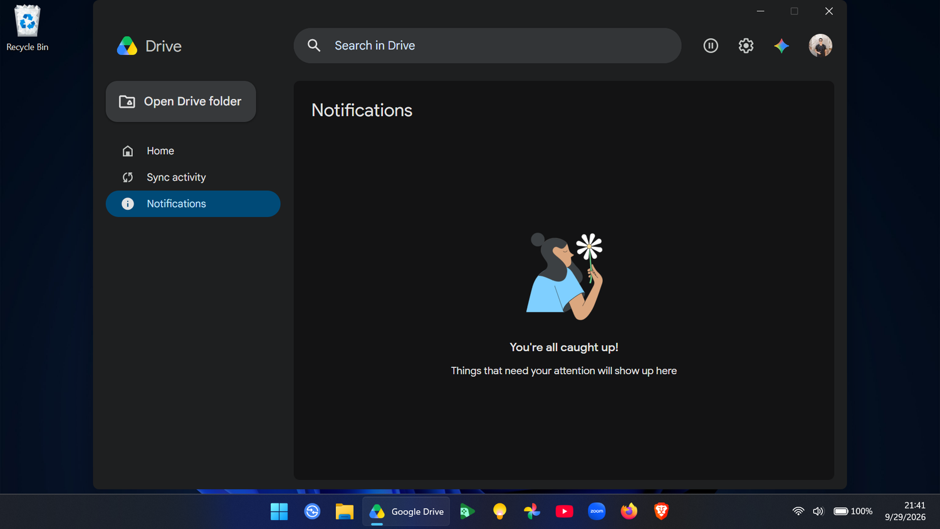The height and width of the screenshot is (529, 940).
Task: Select Notifications in the Drive sidebar
Action: 193,204
